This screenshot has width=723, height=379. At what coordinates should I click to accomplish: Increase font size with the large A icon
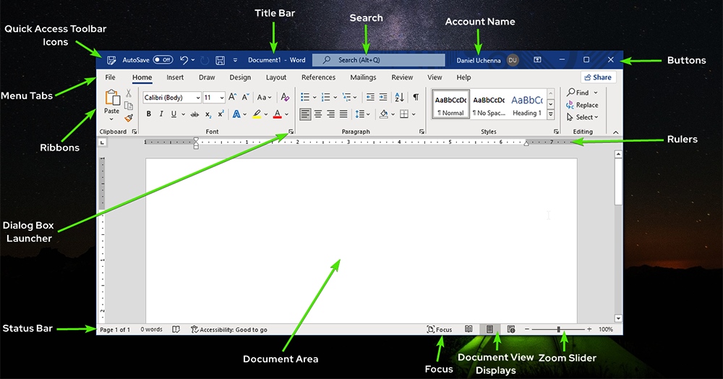coord(232,97)
